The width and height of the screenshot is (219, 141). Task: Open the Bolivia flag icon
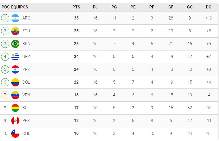click(15, 108)
